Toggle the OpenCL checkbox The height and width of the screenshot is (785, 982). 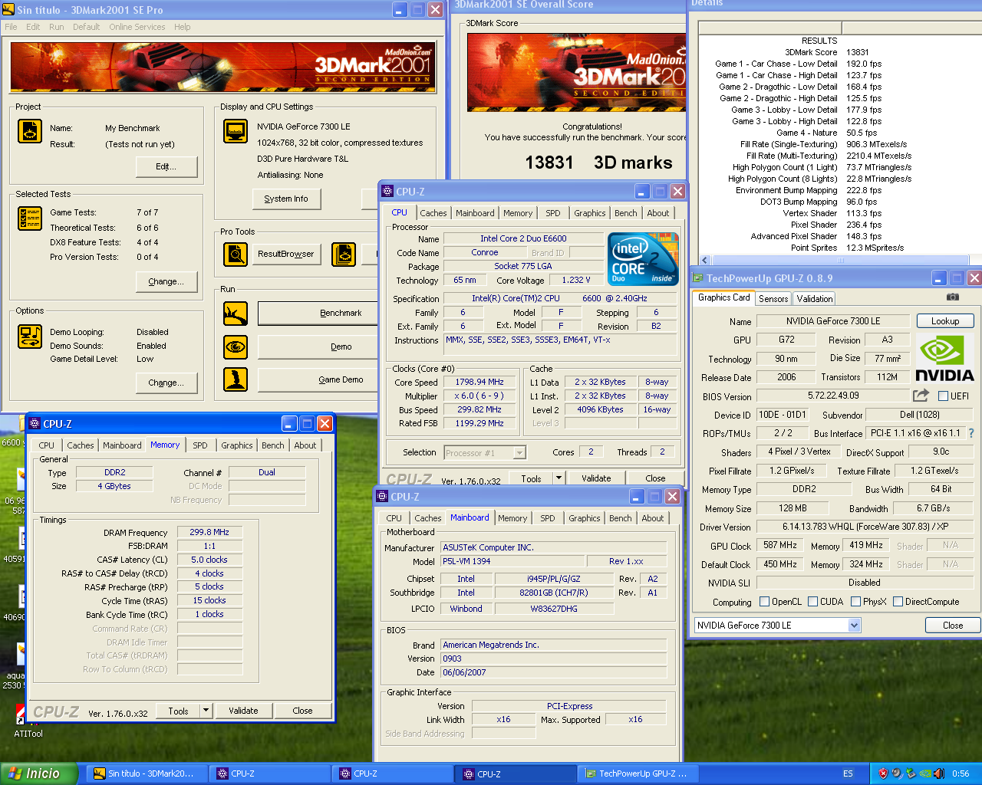coord(764,602)
